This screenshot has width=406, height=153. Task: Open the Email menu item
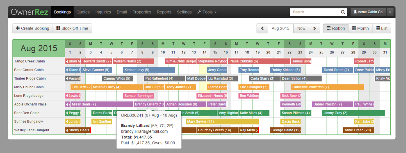pos(122,12)
